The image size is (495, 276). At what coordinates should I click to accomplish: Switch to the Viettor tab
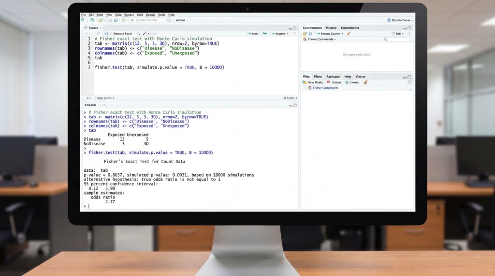361,77
